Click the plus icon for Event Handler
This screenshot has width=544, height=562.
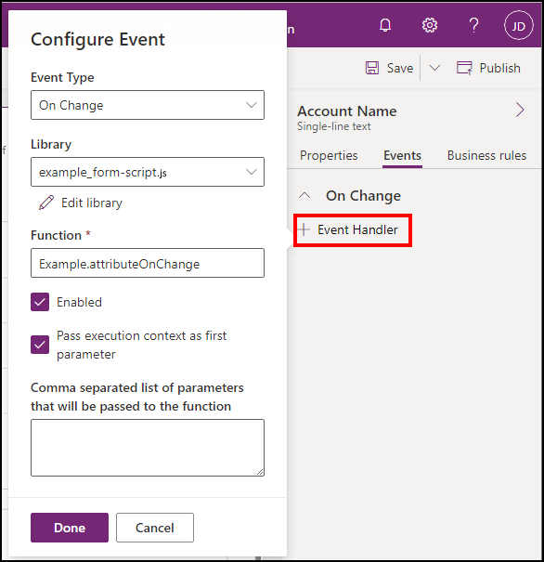[x=304, y=229]
